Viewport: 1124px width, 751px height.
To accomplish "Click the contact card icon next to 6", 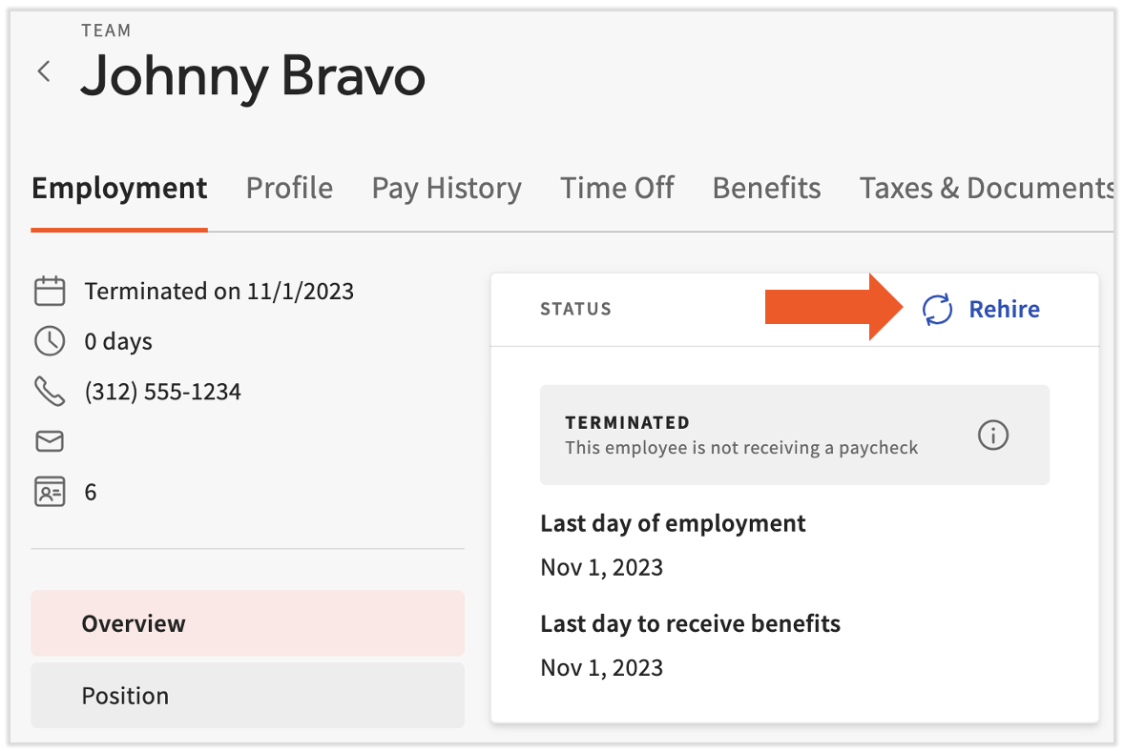I will tap(49, 492).
